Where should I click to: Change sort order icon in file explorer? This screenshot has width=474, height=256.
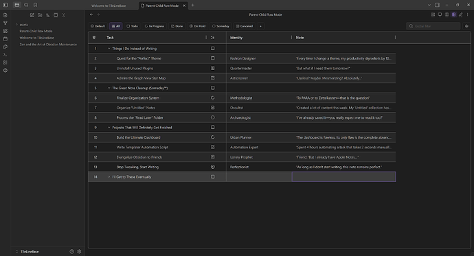(48, 15)
